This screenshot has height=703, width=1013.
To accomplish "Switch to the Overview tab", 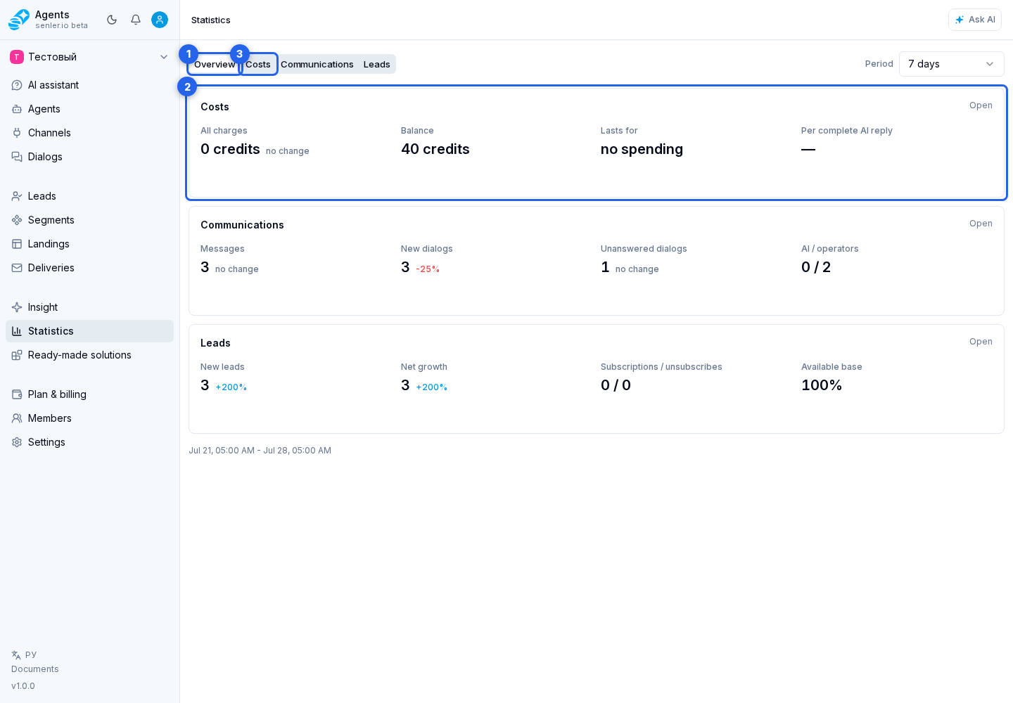I will 215,64.
